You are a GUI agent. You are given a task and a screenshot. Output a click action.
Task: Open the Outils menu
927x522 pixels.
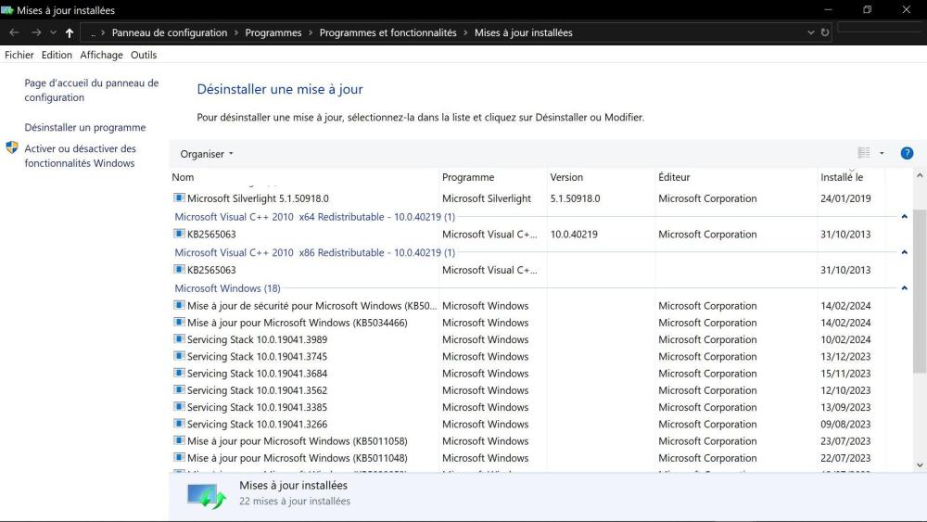(144, 55)
